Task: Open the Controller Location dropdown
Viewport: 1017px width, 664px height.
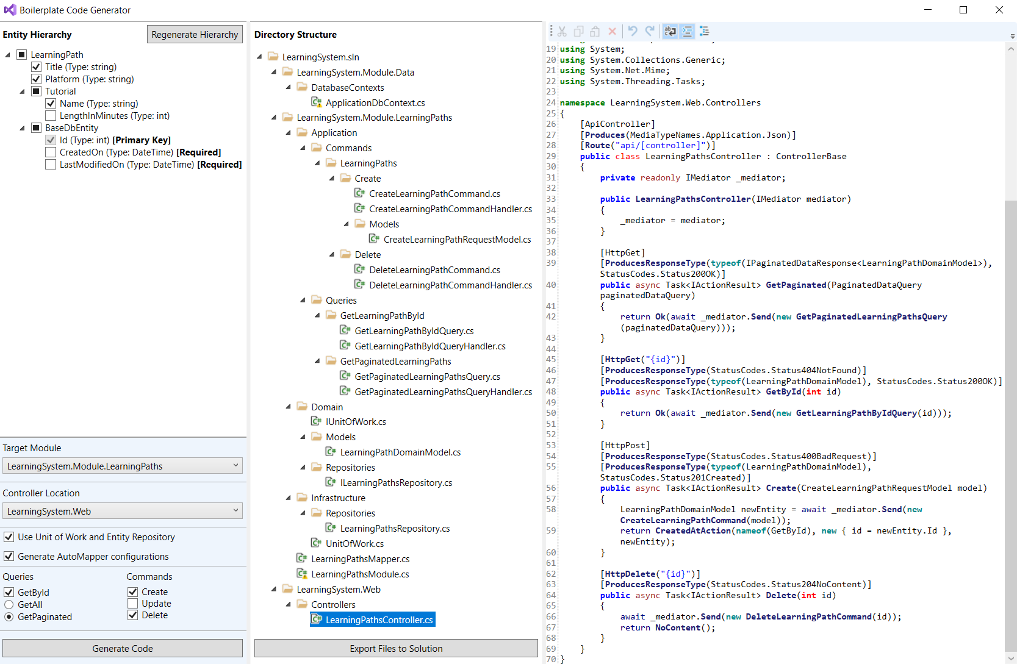Action: 123,511
